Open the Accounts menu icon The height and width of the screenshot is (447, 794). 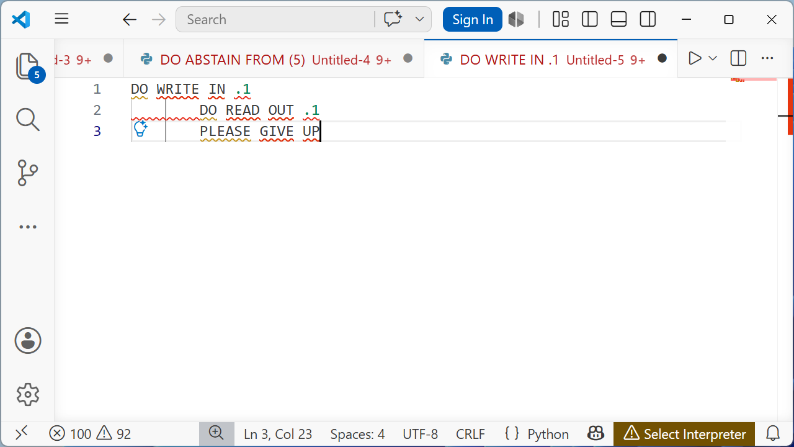28,341
